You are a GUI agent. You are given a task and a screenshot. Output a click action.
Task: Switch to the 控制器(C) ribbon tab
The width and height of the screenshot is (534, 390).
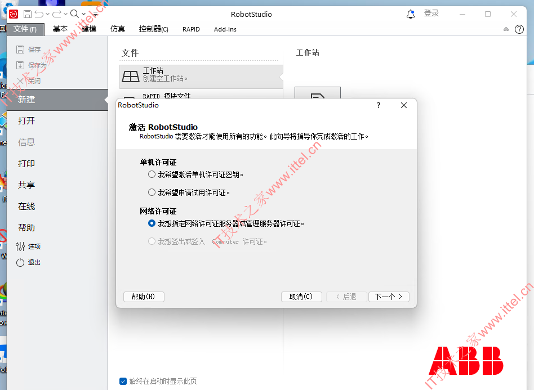[154, 29]
